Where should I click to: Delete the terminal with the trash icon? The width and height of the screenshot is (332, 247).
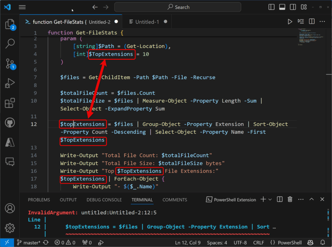coord(290,199)
